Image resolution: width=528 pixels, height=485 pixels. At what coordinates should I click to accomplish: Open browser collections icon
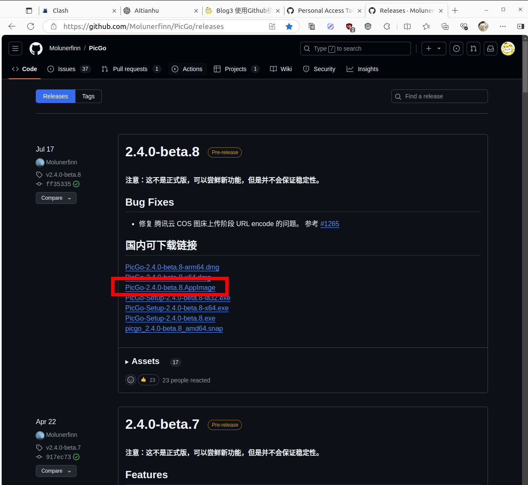pos(445,26)
